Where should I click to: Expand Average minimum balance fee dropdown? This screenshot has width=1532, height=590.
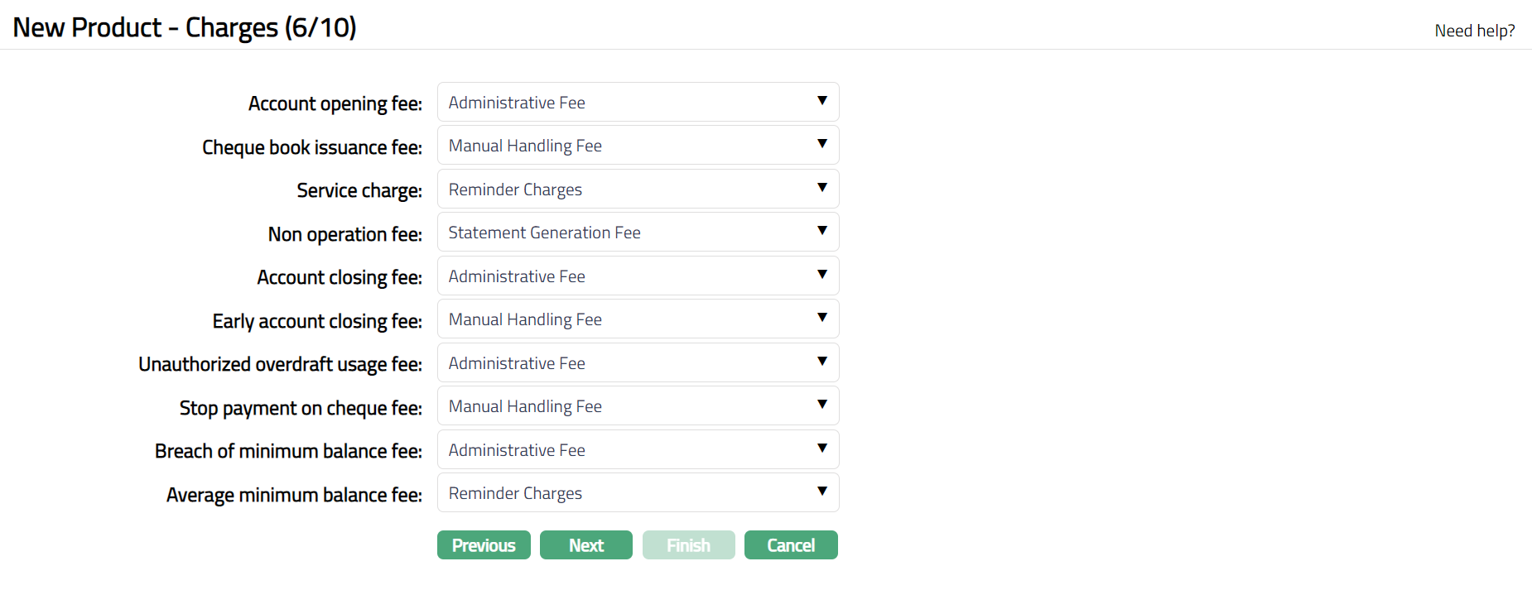point(638,493)
